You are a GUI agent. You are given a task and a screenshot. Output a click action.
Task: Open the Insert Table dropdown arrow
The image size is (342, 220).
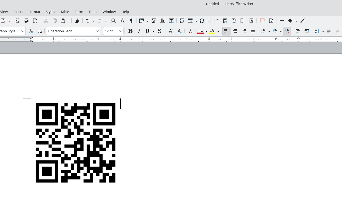tap(147, 21)
